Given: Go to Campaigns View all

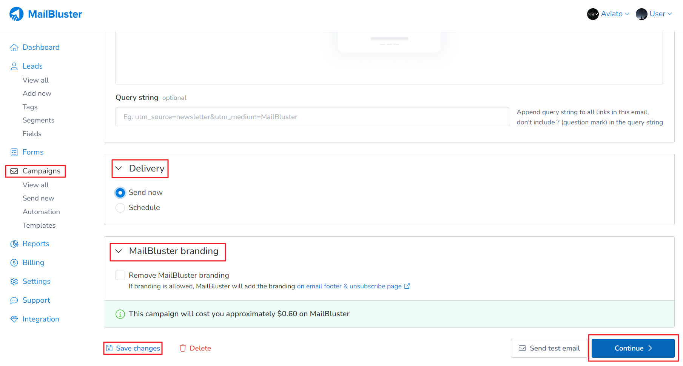Looking at the screenshot, I should point(35,185).
